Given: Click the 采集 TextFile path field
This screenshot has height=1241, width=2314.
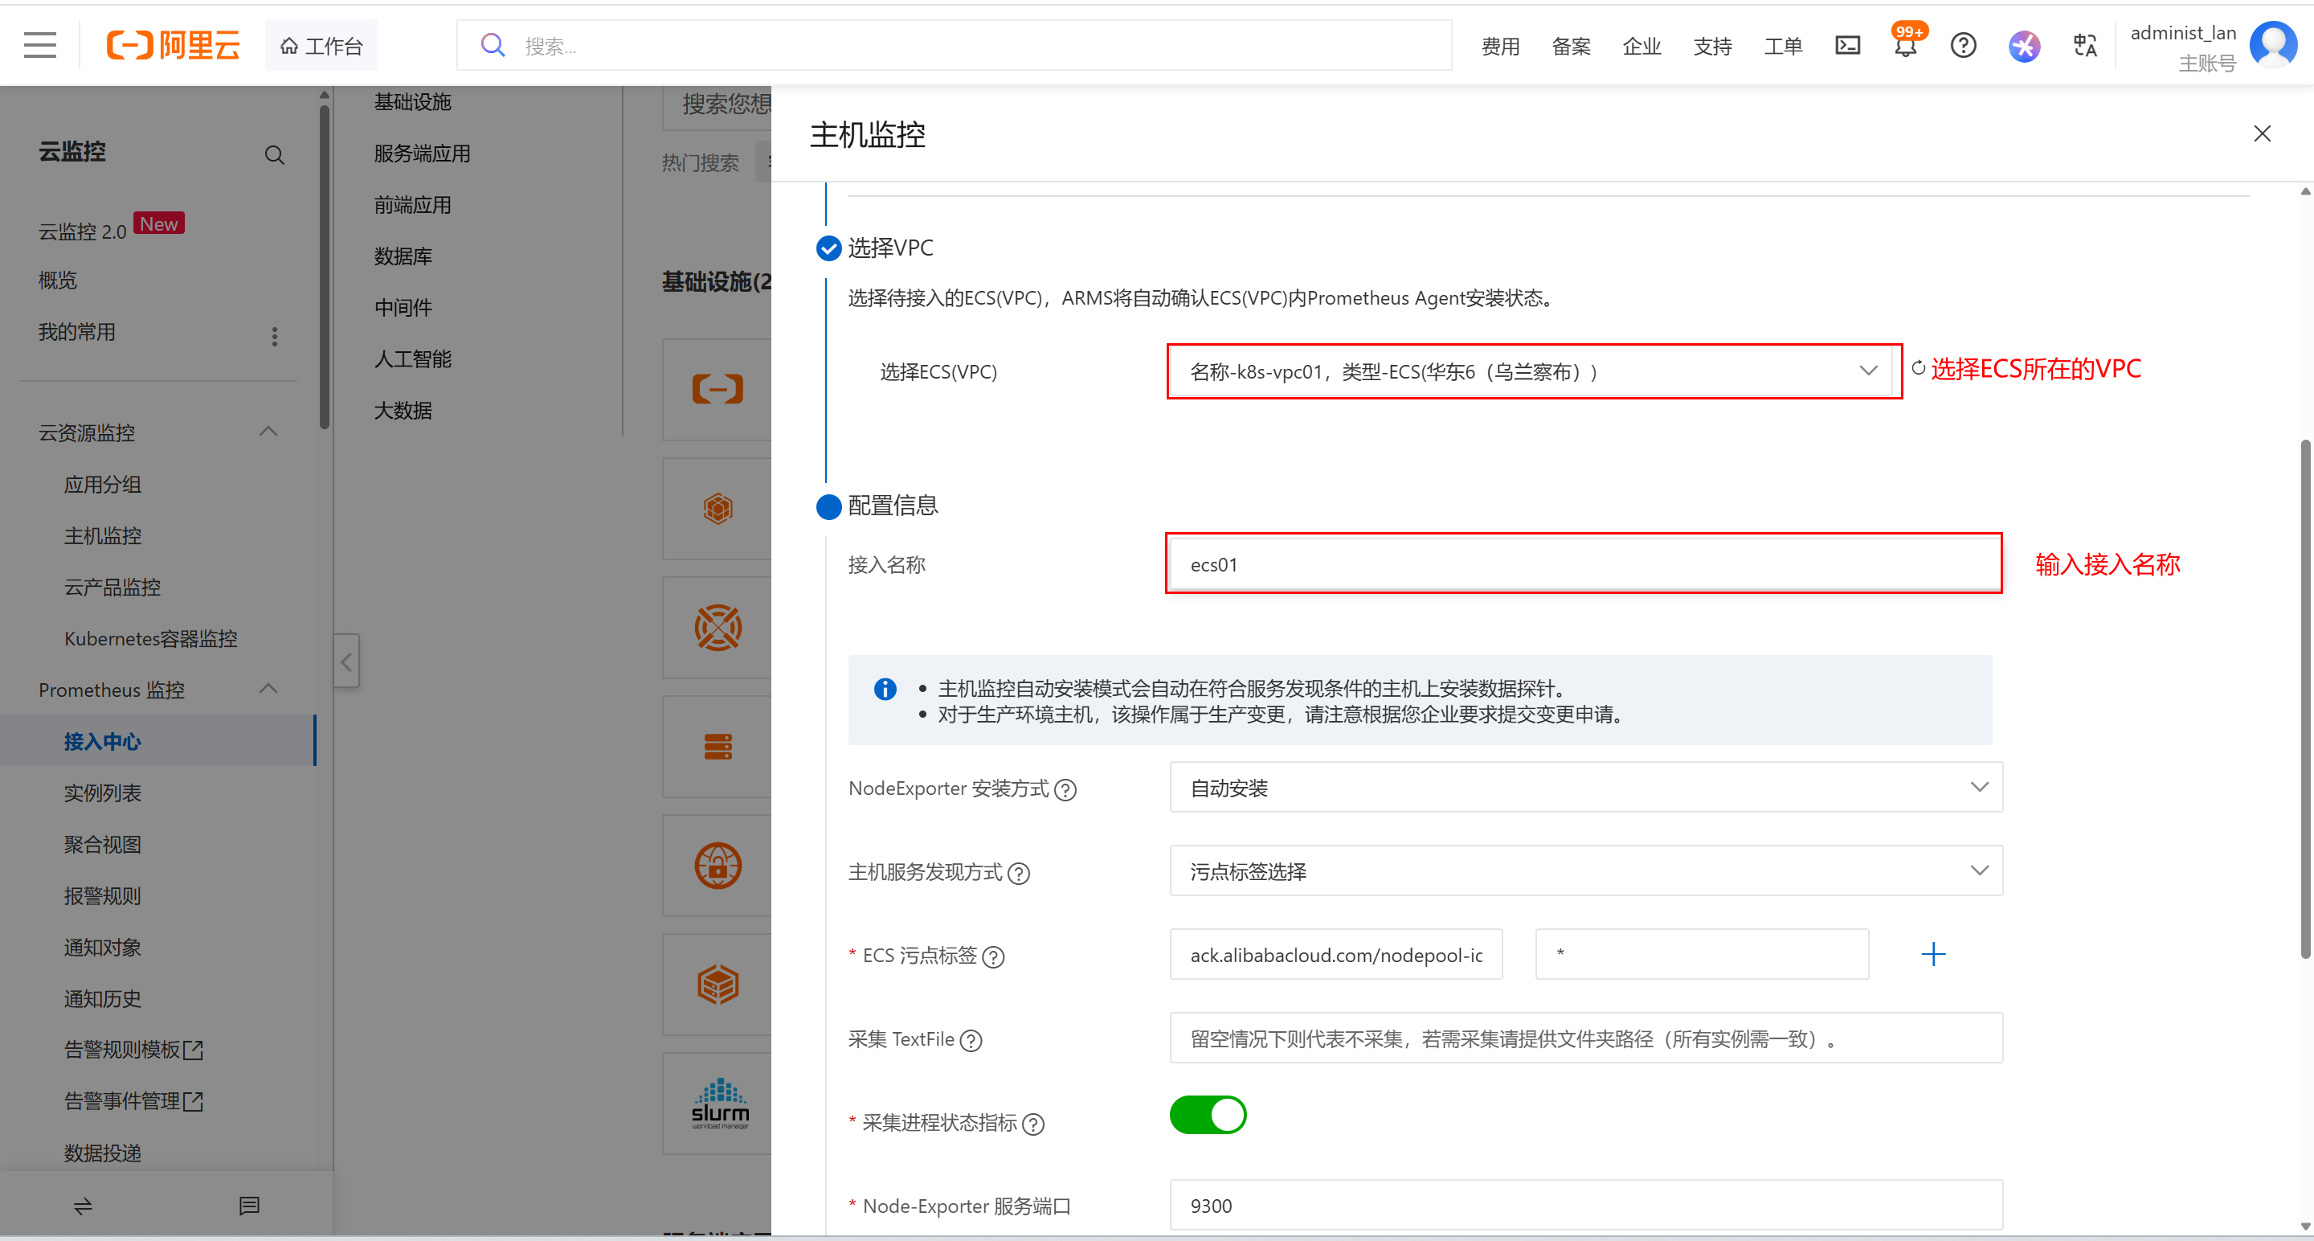Looking at the screenshot, I should [x=1585, y=1038].
